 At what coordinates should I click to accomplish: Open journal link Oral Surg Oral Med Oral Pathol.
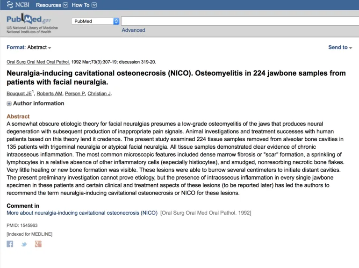(38, 62)
